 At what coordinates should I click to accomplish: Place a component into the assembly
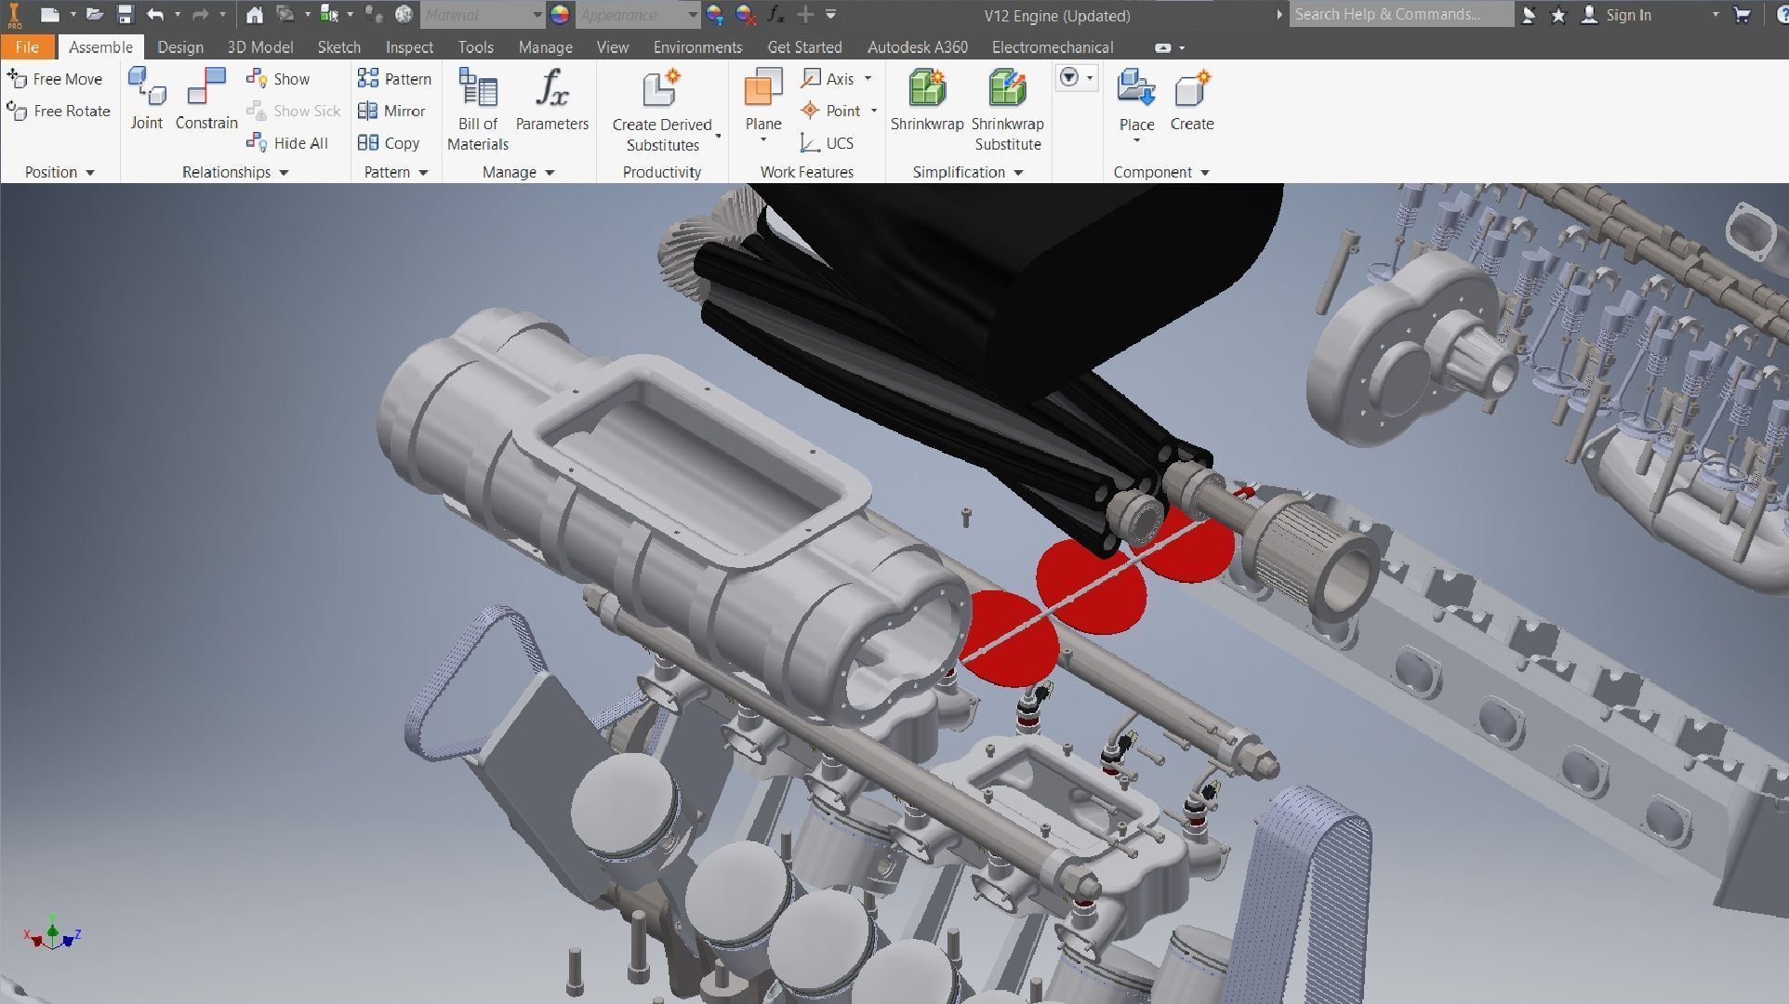click(x=1136, y=99)
